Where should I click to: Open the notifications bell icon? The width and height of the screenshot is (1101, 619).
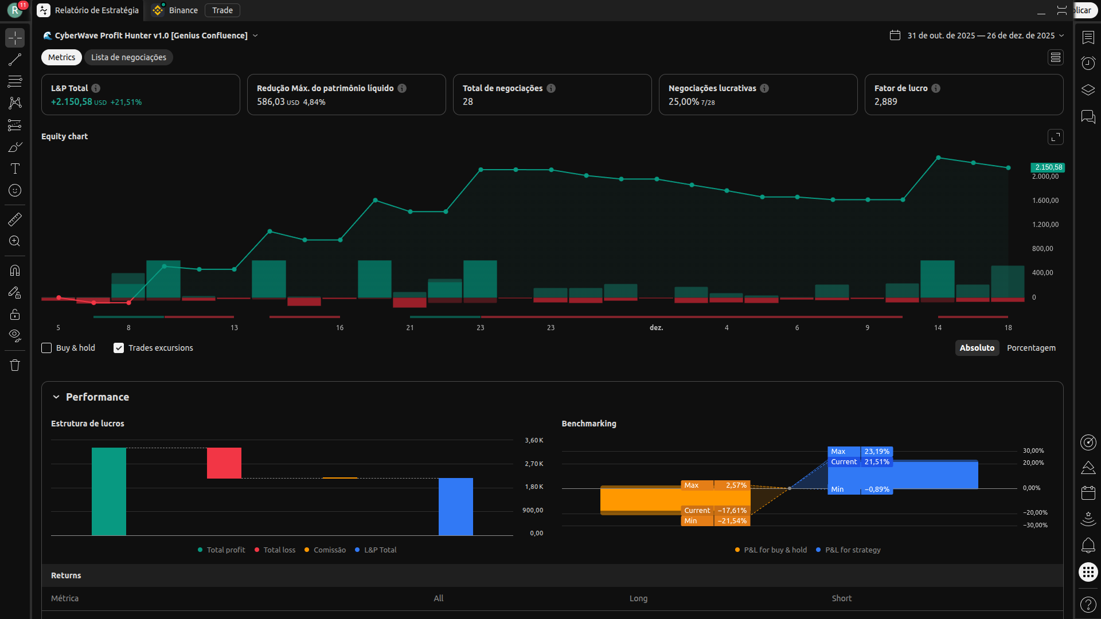tap(1088, 545)
